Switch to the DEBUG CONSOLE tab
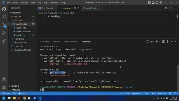Viewport: 179px width, 101px height. tap(71, 42)
